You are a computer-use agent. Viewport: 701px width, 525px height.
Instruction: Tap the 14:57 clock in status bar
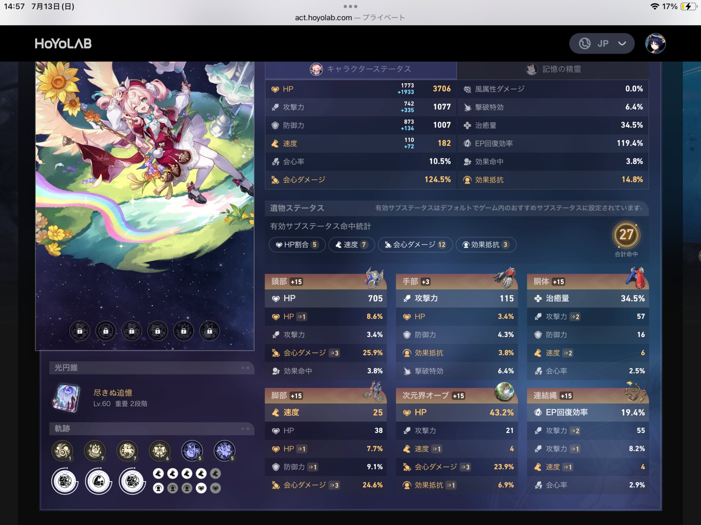14,6
